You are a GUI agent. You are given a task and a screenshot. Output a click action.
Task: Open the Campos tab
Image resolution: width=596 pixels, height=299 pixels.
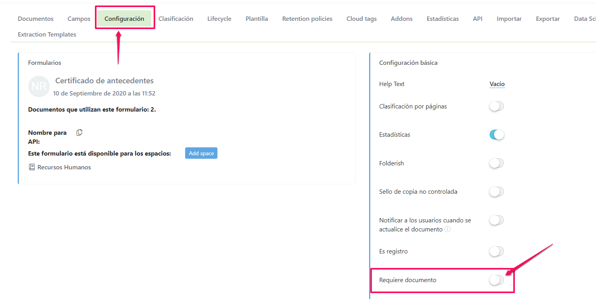pos(79,19)
